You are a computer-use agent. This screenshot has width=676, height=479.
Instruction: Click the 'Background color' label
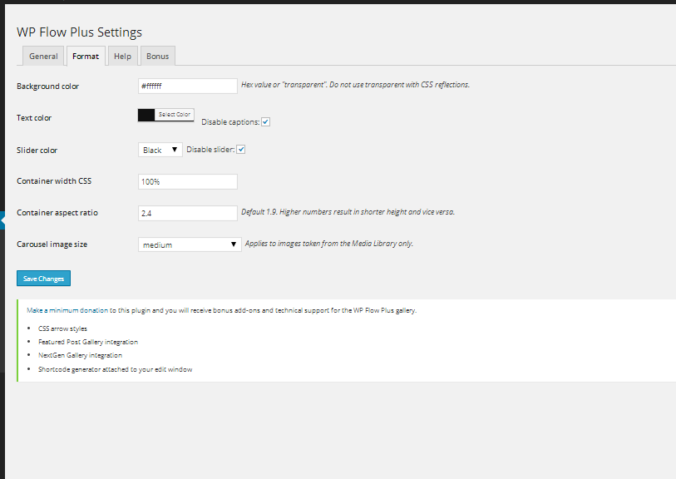(48, 86)
